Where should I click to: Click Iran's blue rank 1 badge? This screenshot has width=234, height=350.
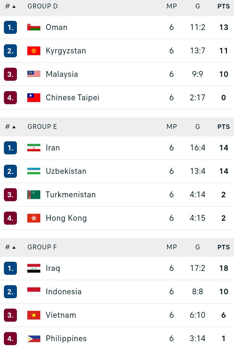point(10,148)
